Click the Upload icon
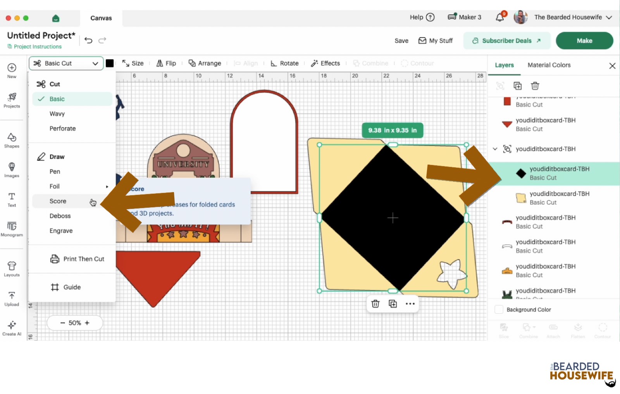620x394 pixels. click(x=12, y=299)
